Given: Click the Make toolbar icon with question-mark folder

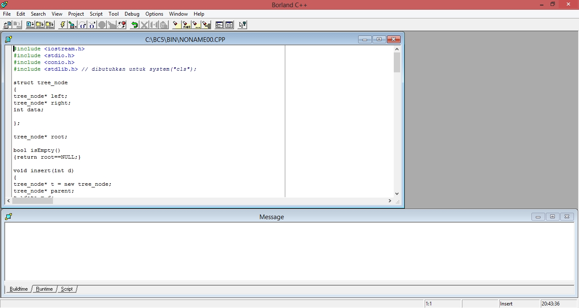Looking at the screenshot, I should 40,25.
